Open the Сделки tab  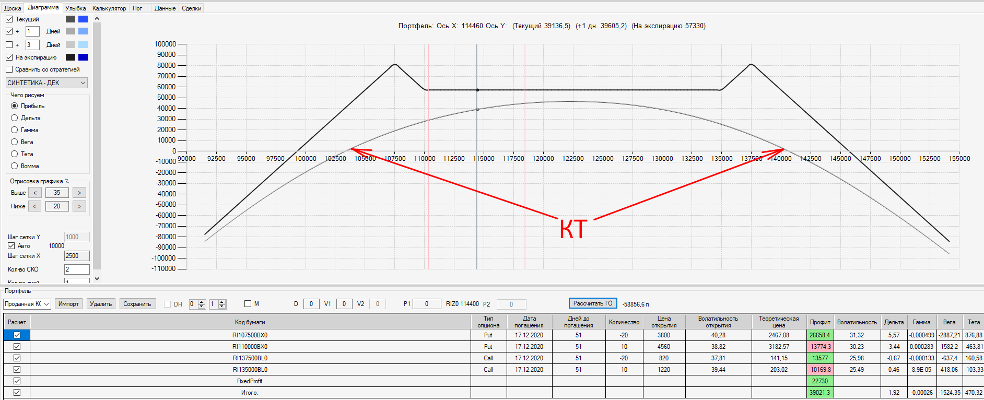pos(192,8)
